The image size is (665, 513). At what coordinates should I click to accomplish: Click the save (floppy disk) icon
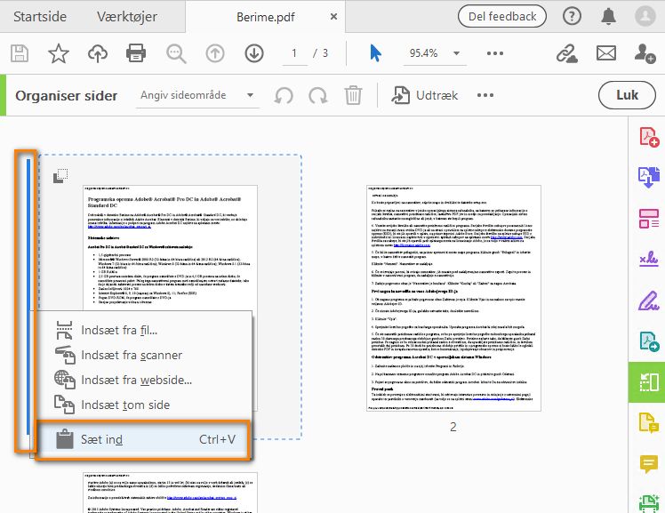tap(19, 53)
